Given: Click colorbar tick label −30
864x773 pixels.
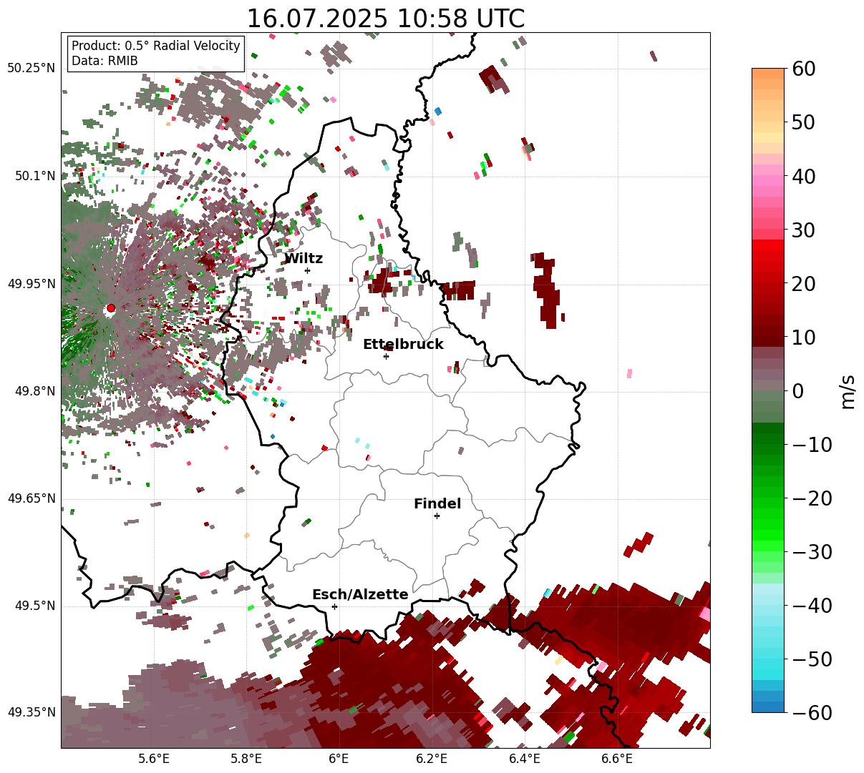Looking at the screenshot, I should (812, 551).
